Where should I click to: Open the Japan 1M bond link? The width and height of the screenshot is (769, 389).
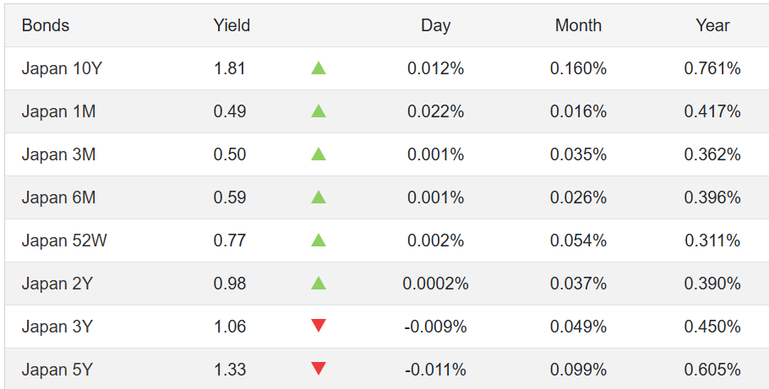pyautogui.click(x=58, y=111)
